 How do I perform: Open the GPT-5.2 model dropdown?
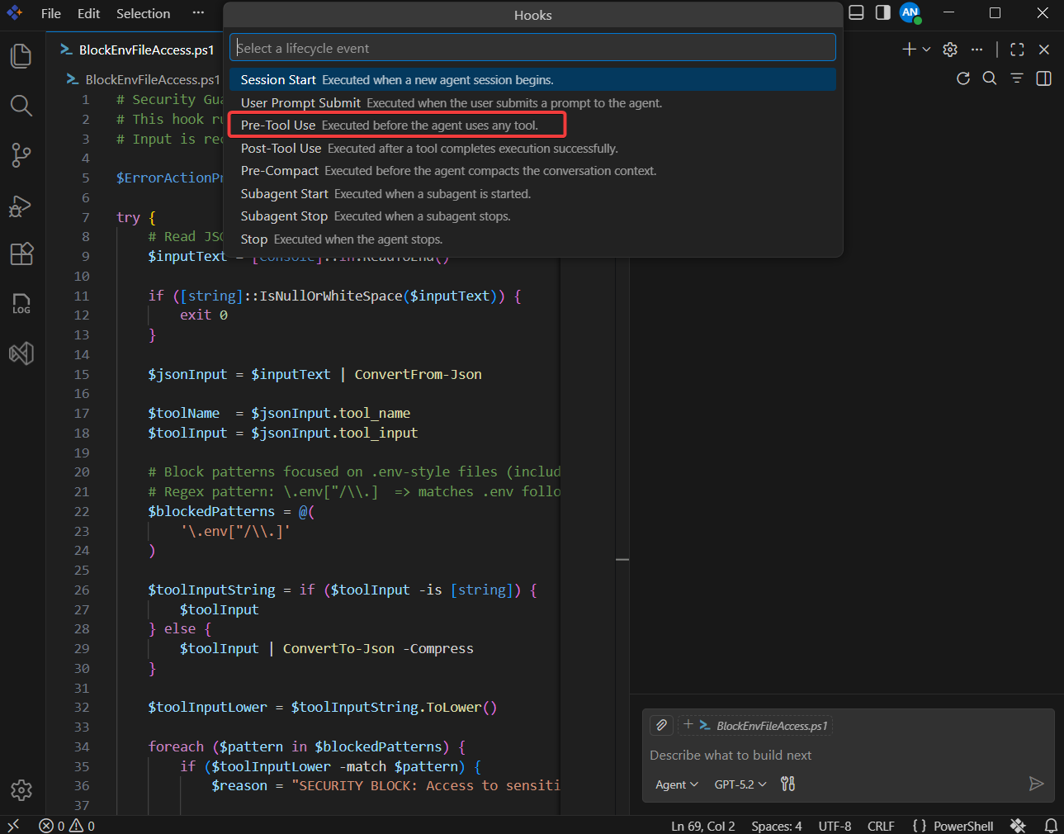tap(739, 784)
